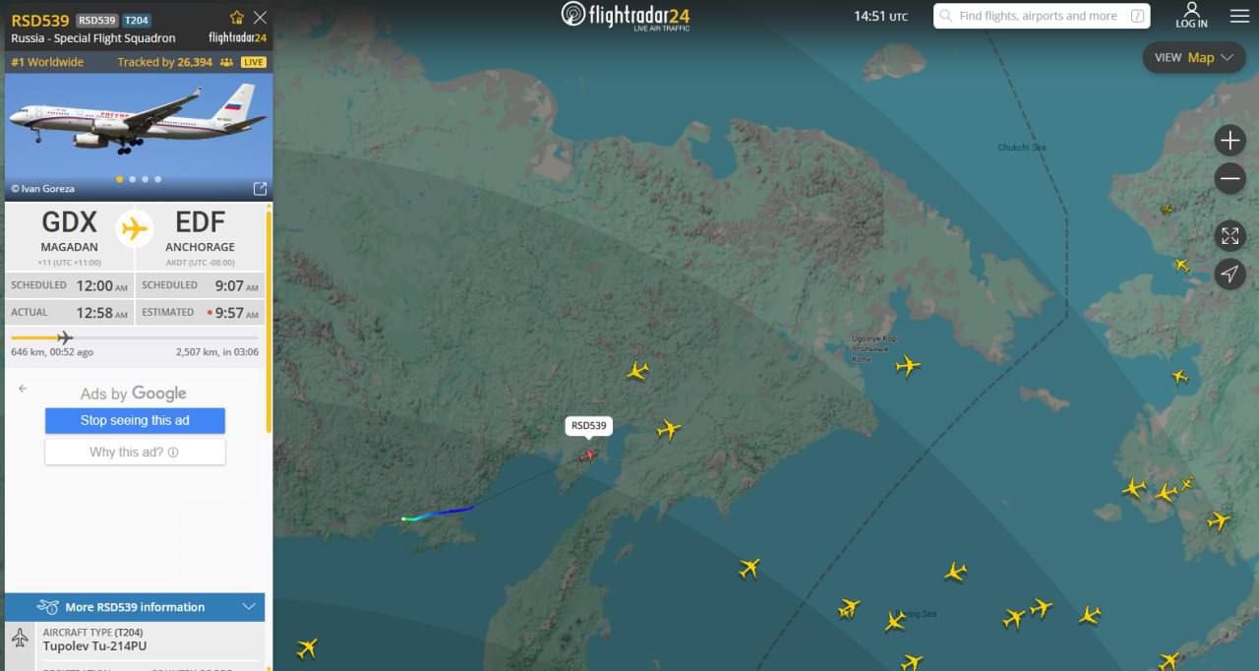Image resolution: width=1259 pixels, height=671 pixels.
Task: Go back with the ad panel arrow
Action: (x=23, y=389)
